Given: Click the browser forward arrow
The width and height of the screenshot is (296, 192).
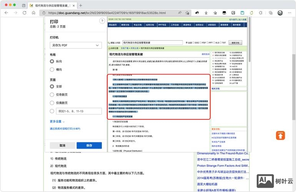Looking at the screenshot, I should coord(15,13).
